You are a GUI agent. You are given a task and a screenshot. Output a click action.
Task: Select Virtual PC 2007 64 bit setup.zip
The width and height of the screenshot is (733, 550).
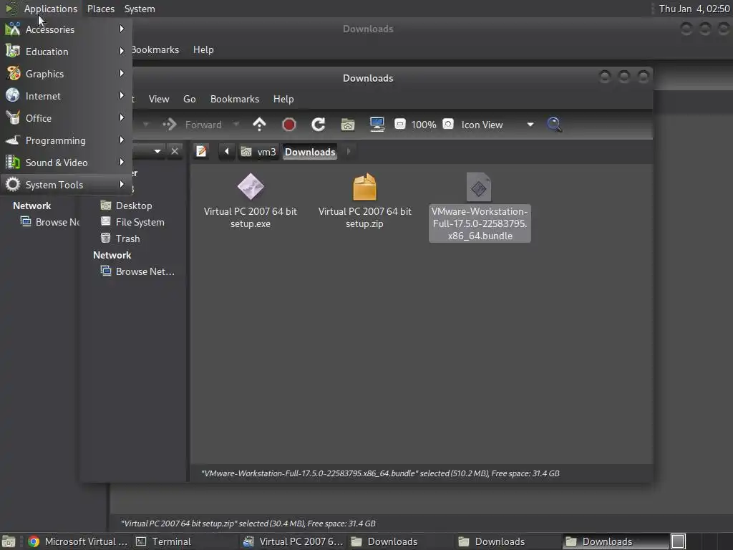click(364, 201)
